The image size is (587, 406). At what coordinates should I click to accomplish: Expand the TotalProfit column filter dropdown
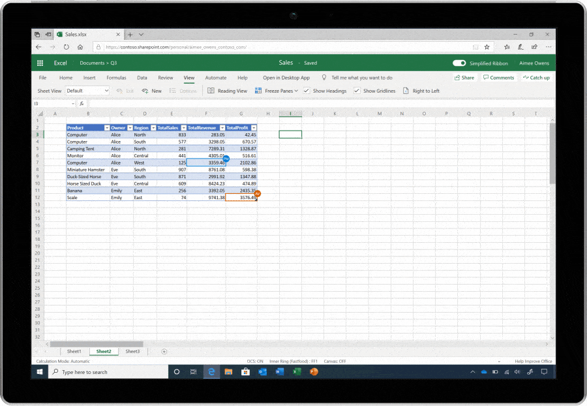(x=254, y=128)
